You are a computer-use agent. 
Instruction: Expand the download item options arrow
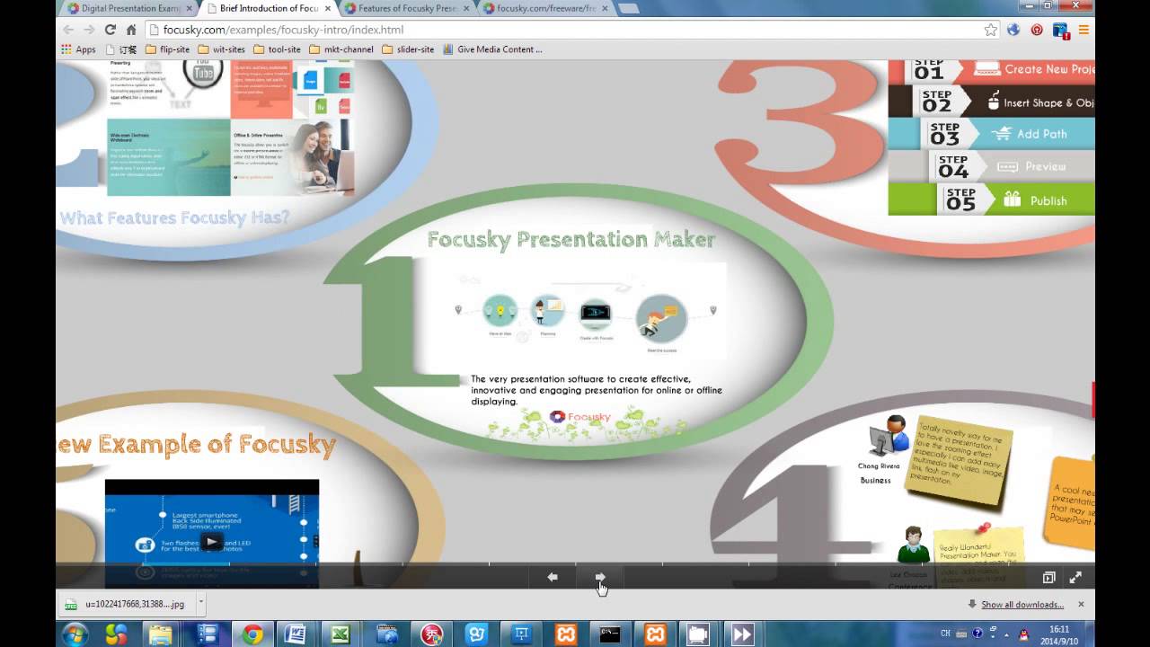[201, 604]
